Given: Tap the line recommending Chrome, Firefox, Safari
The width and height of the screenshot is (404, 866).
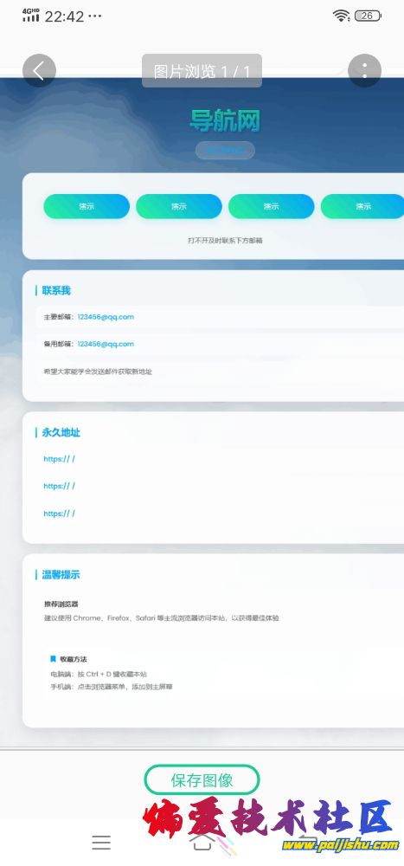Looking at the screenshot, I should pos(162,618).
